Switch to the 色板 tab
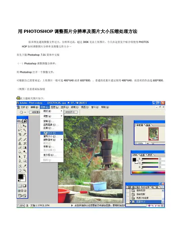This screenshot has width=171, height=243. (142, 155)
